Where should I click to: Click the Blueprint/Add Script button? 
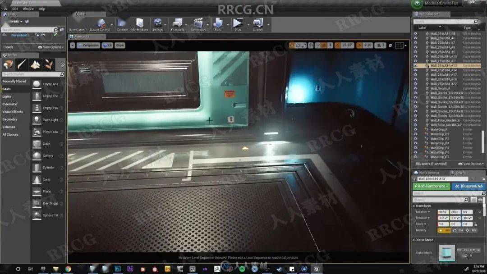point(469,186)
